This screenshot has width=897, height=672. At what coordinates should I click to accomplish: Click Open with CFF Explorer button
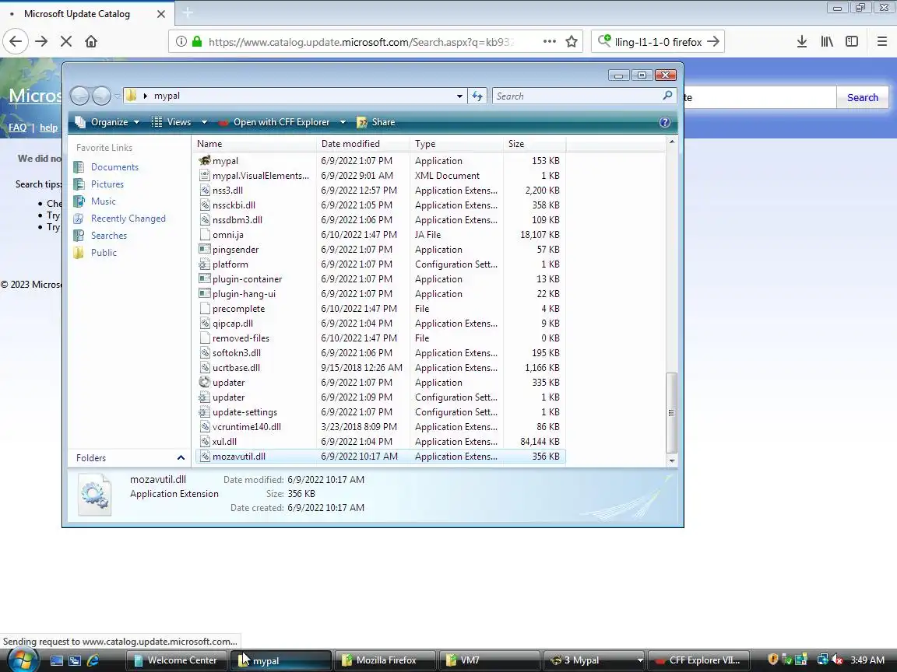pos(275,122)
